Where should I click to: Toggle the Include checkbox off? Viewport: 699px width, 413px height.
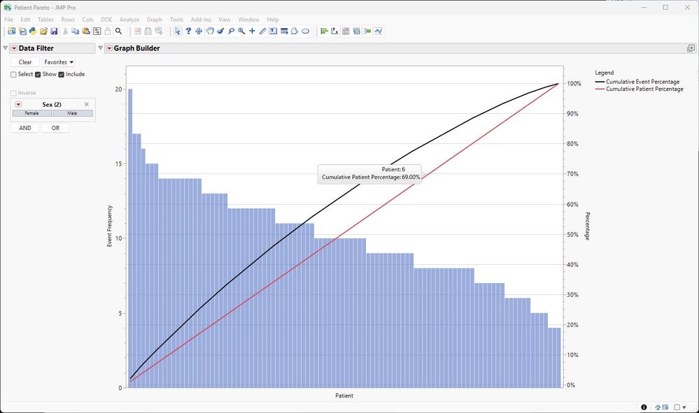coord(62,73)
